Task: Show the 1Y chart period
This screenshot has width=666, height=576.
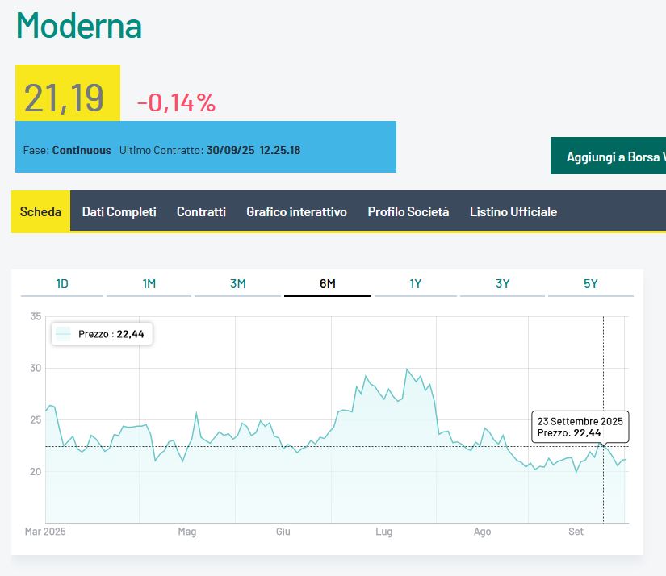Action: click(x=415, y=283)
